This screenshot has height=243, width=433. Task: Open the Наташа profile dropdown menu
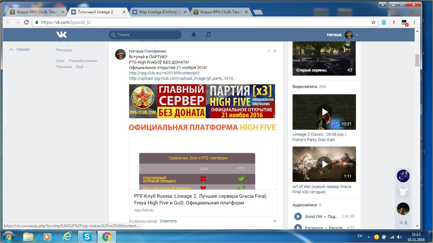point(342,35)
